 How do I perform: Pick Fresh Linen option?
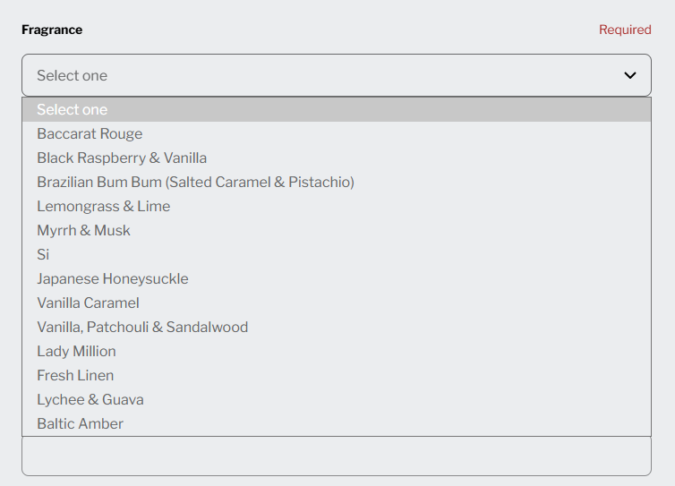coord(75,375)
